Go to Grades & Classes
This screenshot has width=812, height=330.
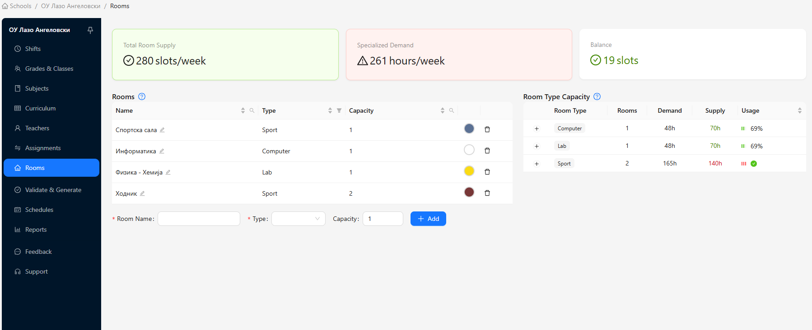tap(51, 69)
